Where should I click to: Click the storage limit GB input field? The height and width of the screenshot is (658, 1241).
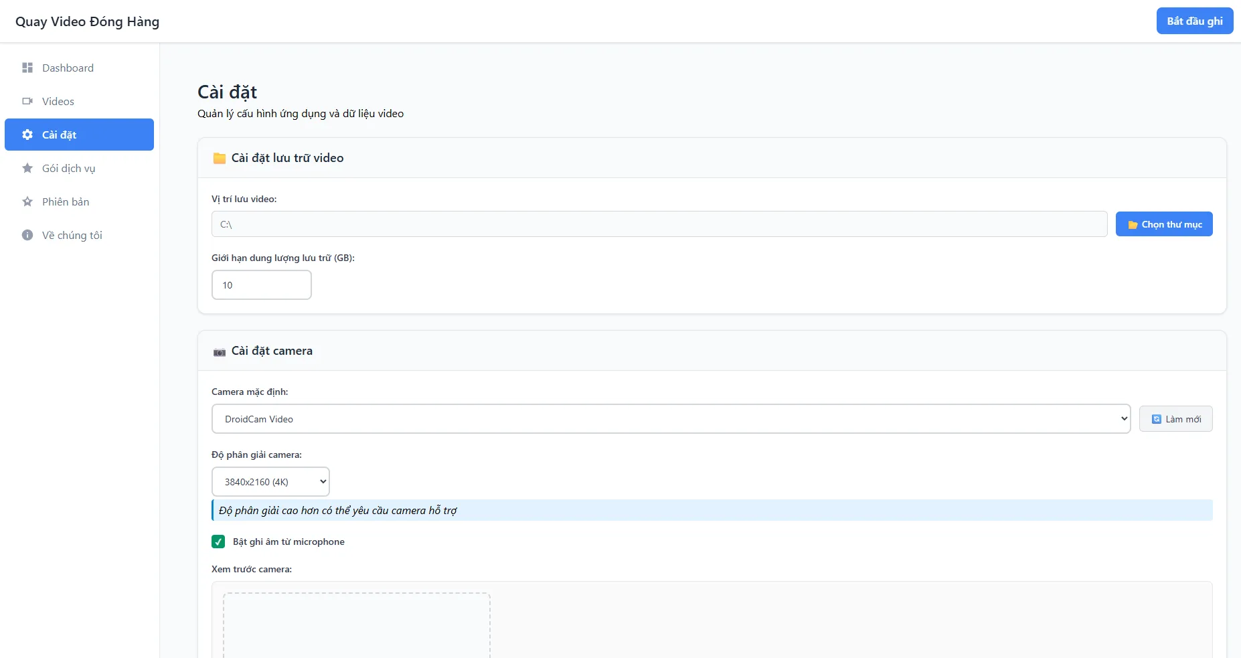(x=262, y=285)
